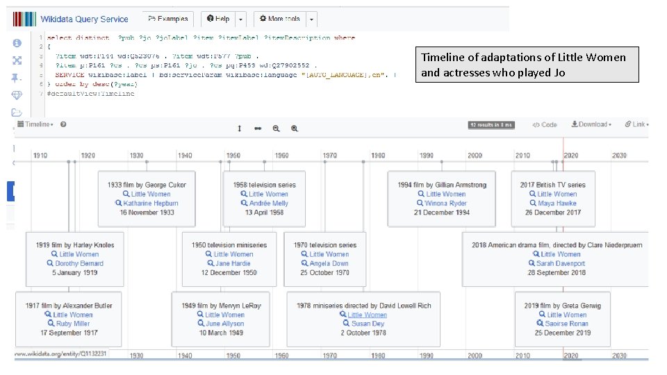
Task: Click magnifier icon beside Sarah Davenport
Action: click(x=532, y=264)
